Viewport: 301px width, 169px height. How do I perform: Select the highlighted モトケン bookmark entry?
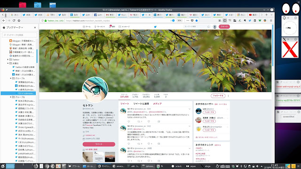tap(18, 93)
